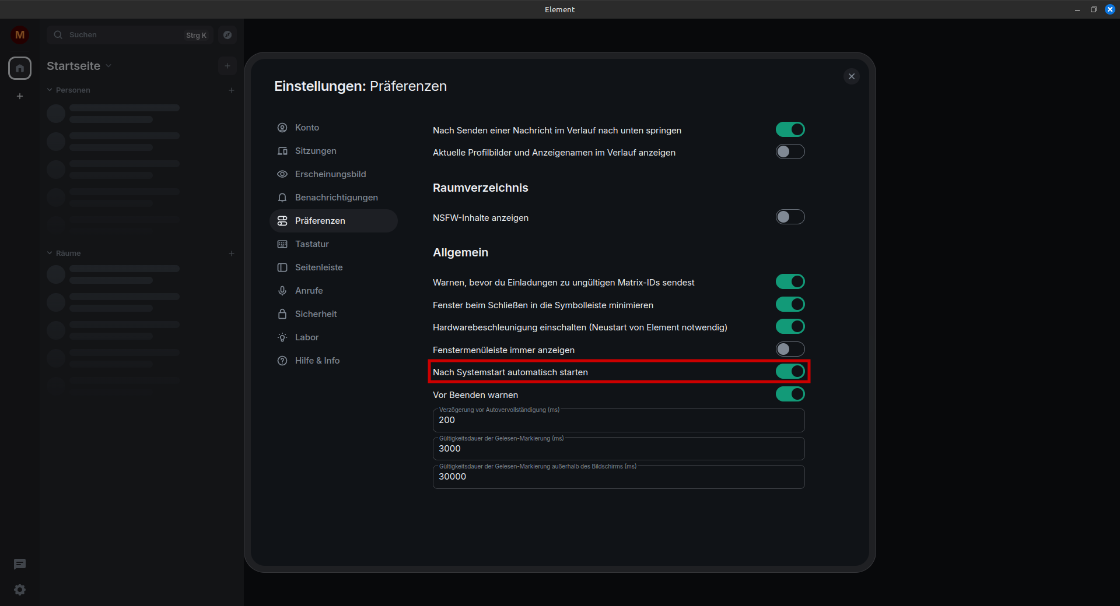Open the threads activity chat icon
1120x606 pixels.
pyautogui.click(x=20, y=564)
